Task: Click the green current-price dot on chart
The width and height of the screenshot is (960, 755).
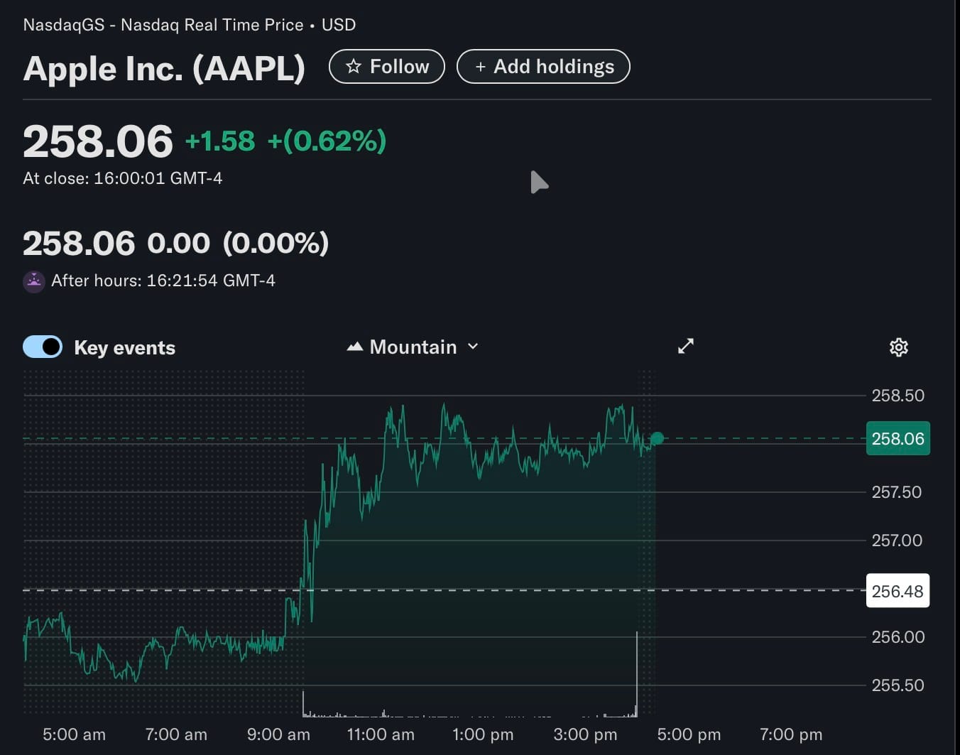Action: tap(657, 438)
